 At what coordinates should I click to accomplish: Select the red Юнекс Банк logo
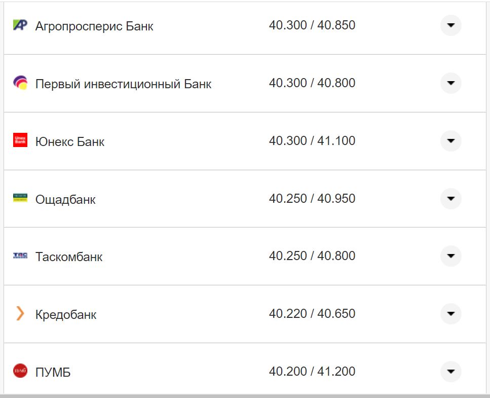(x=20, y=140)
